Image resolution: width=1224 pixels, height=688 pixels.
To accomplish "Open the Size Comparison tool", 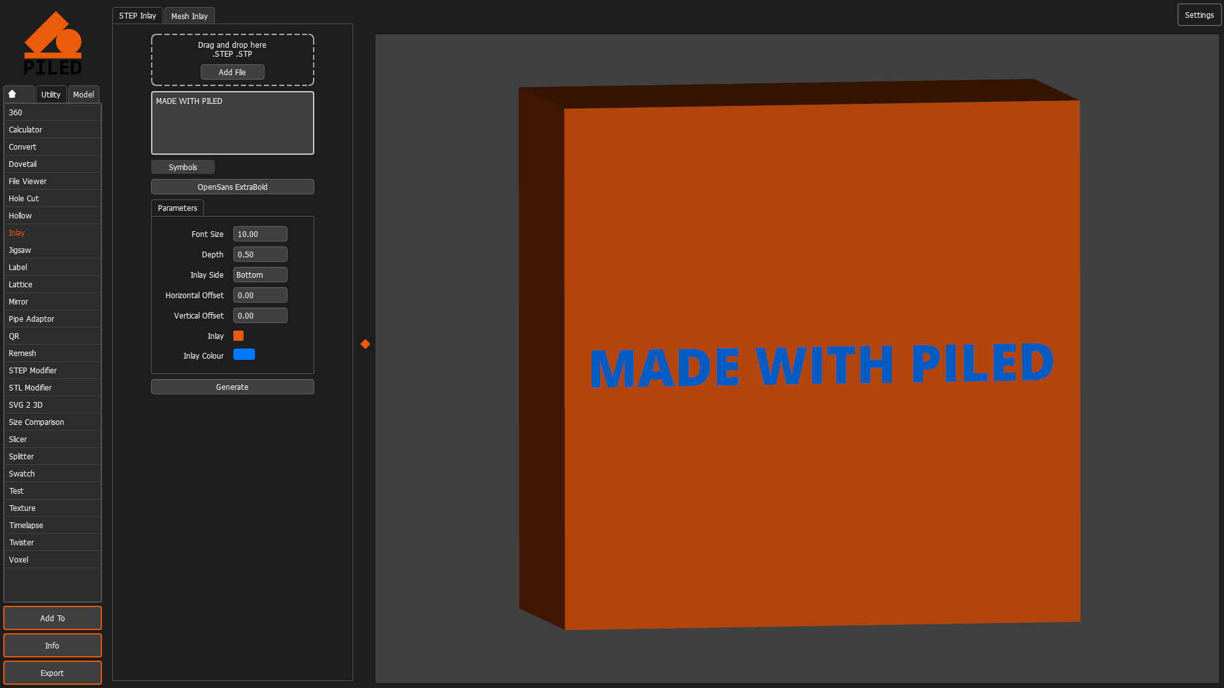I will [x=52, y=422].
